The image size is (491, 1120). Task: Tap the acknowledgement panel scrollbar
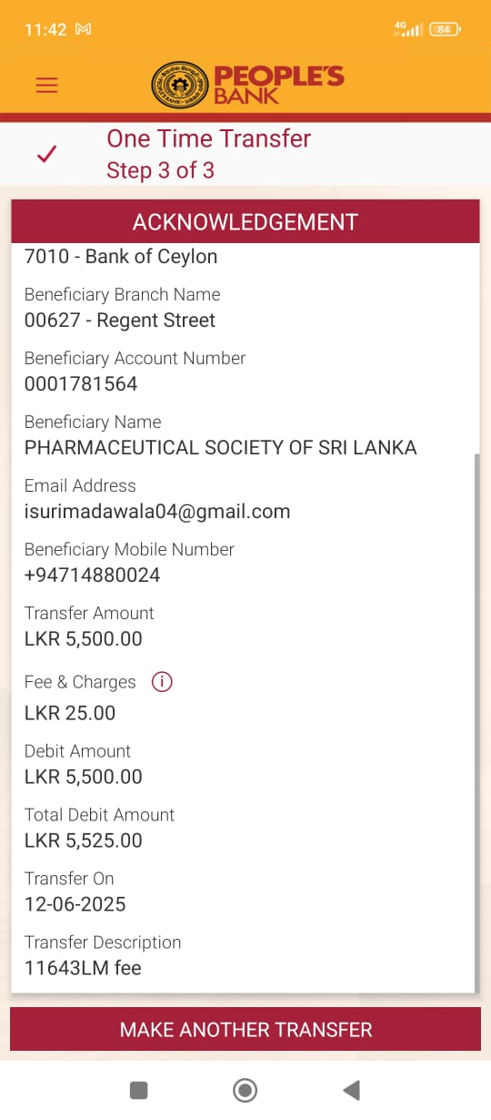pos(476,724)
